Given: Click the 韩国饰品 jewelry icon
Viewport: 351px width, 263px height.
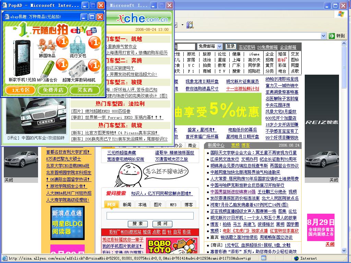Looking at the screenshot, I should point(47,46).
